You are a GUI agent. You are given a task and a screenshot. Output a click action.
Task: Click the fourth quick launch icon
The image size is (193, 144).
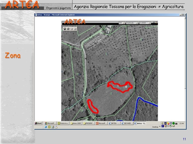click(56, 127)
